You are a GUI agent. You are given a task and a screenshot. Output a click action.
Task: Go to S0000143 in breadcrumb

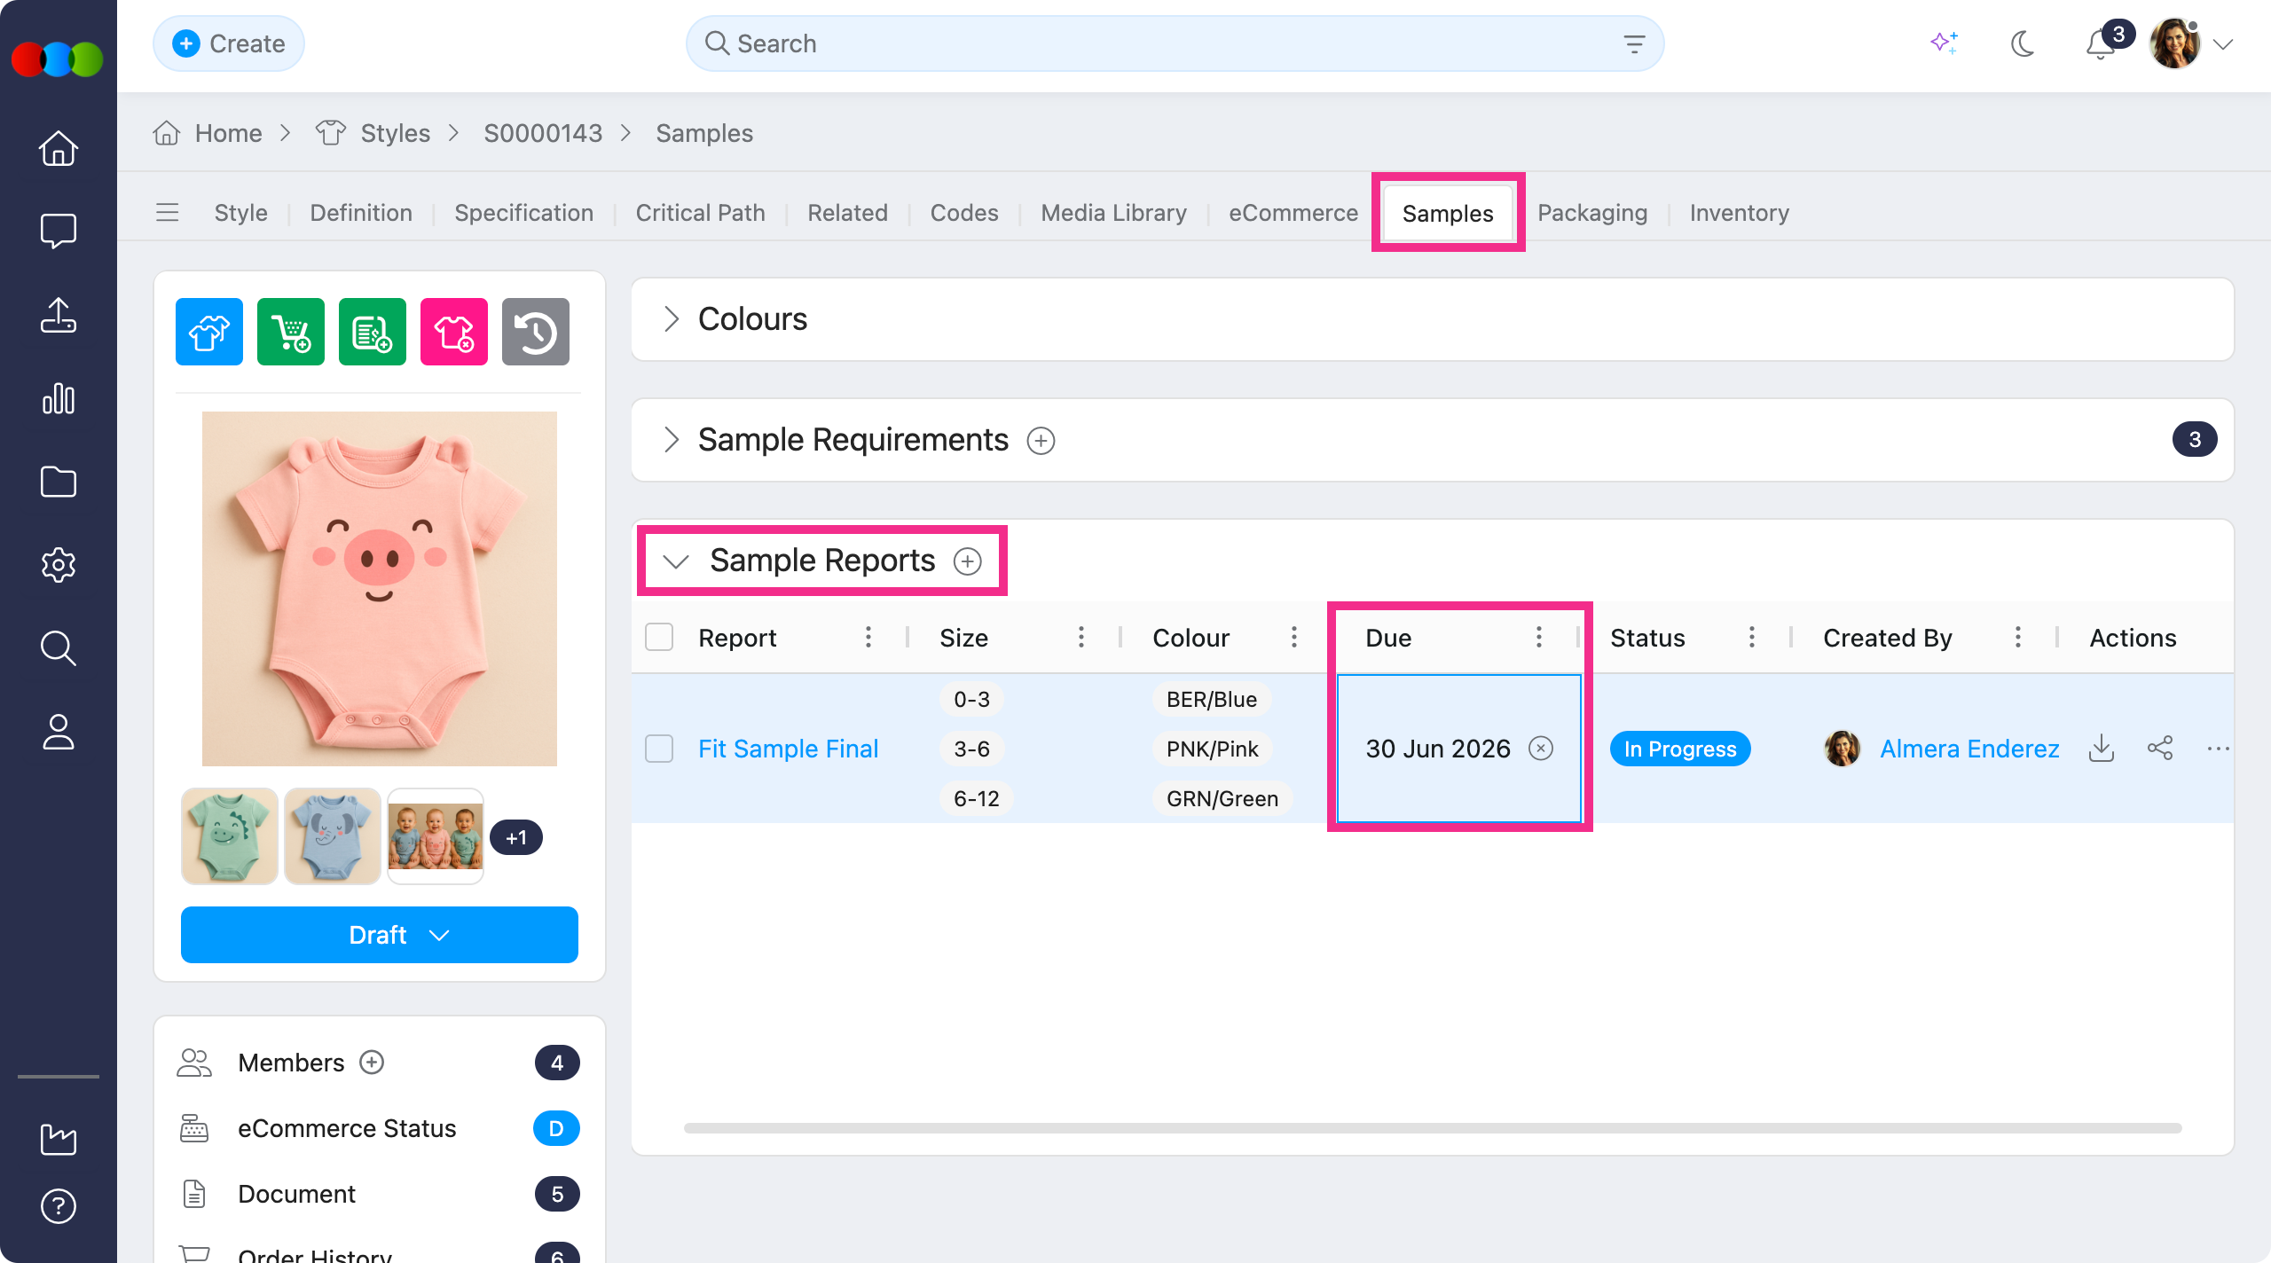[x=543, y=133]
